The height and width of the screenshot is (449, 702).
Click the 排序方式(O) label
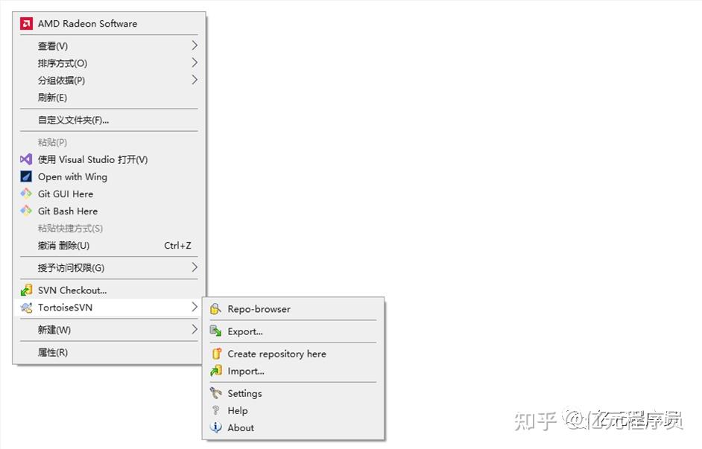coord(63,63)
